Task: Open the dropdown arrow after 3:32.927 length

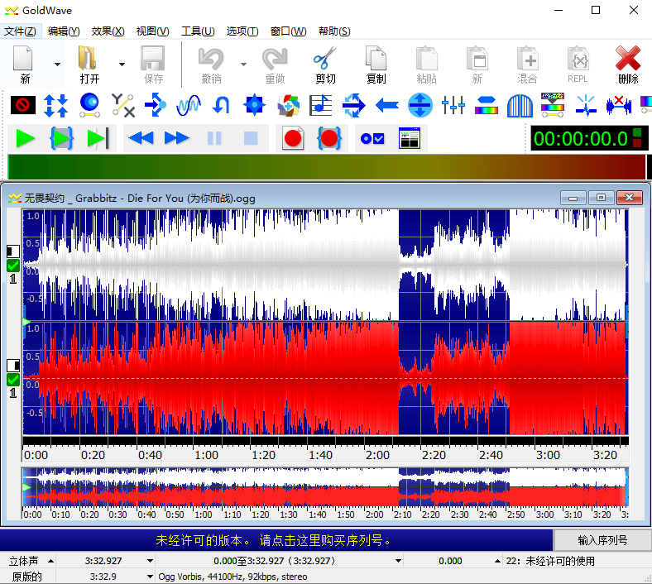Action: point(150,561)
